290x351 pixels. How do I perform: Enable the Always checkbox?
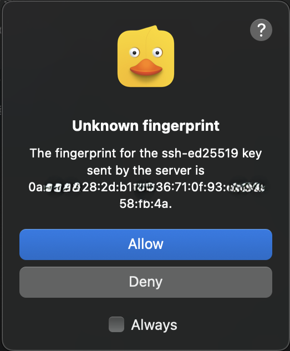click(116, 324)
